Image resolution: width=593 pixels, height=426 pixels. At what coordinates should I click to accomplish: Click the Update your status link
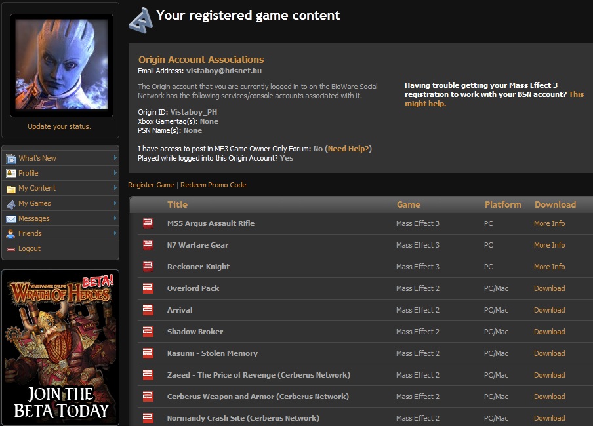click(59, 126)
